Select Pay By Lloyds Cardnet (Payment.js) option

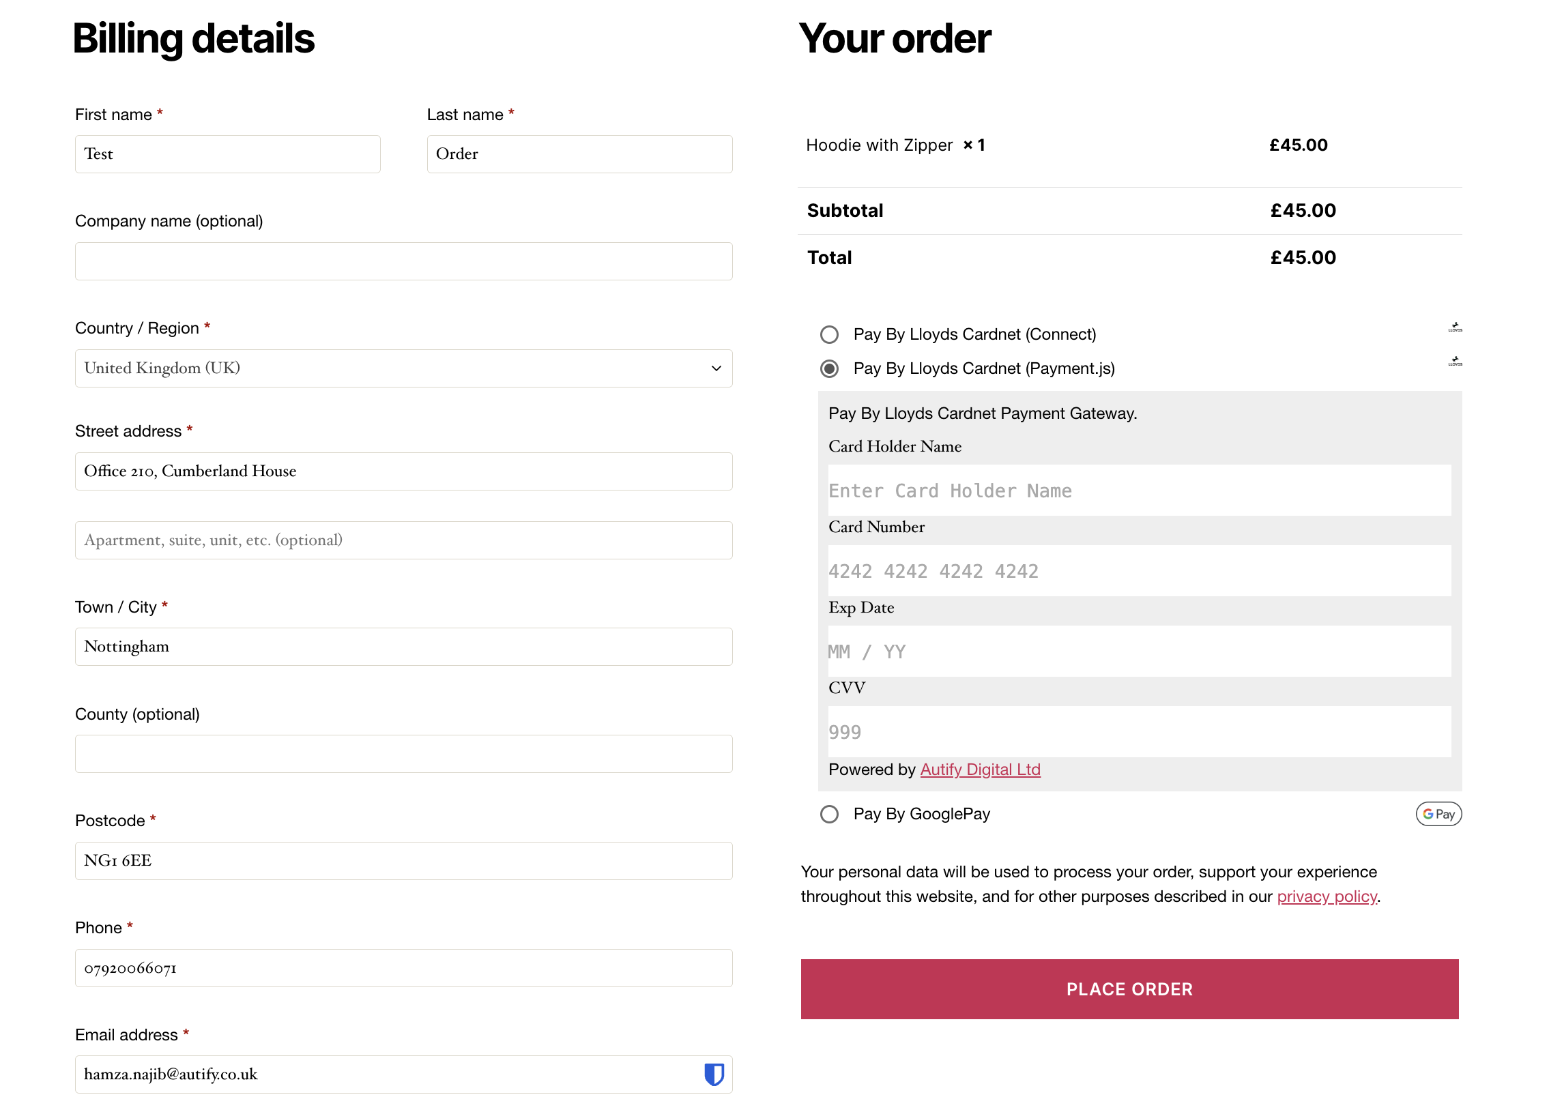pyautogui.click(x=829, y=368)
